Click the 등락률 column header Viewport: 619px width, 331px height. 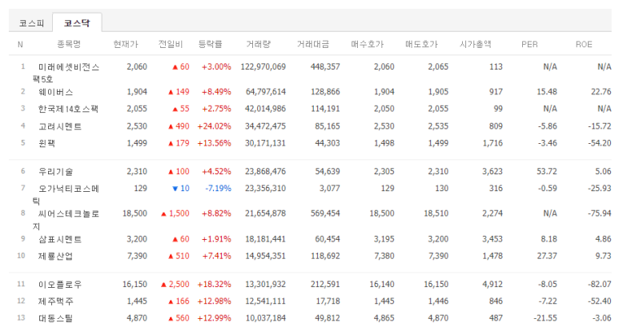pyautogui.click(x=211, y=44)
